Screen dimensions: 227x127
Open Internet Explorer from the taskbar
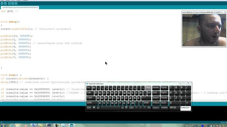click(11, 126)
